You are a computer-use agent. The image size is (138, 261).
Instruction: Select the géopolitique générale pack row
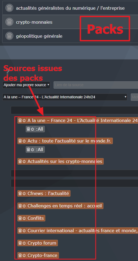point(70,36)
